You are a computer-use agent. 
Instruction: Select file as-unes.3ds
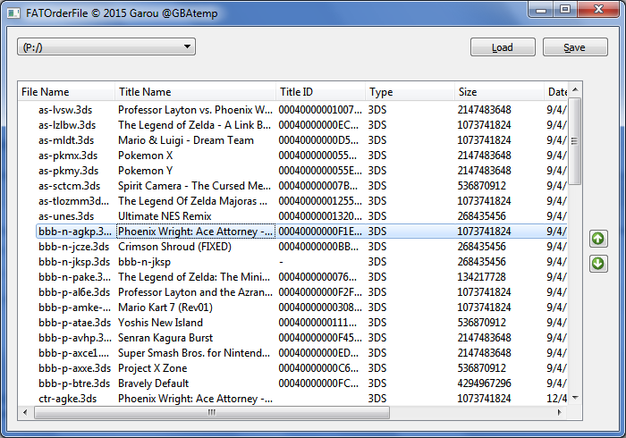[66, 216]
